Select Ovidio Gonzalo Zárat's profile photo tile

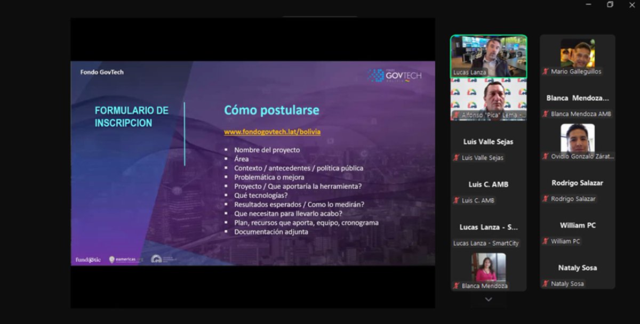578,139
